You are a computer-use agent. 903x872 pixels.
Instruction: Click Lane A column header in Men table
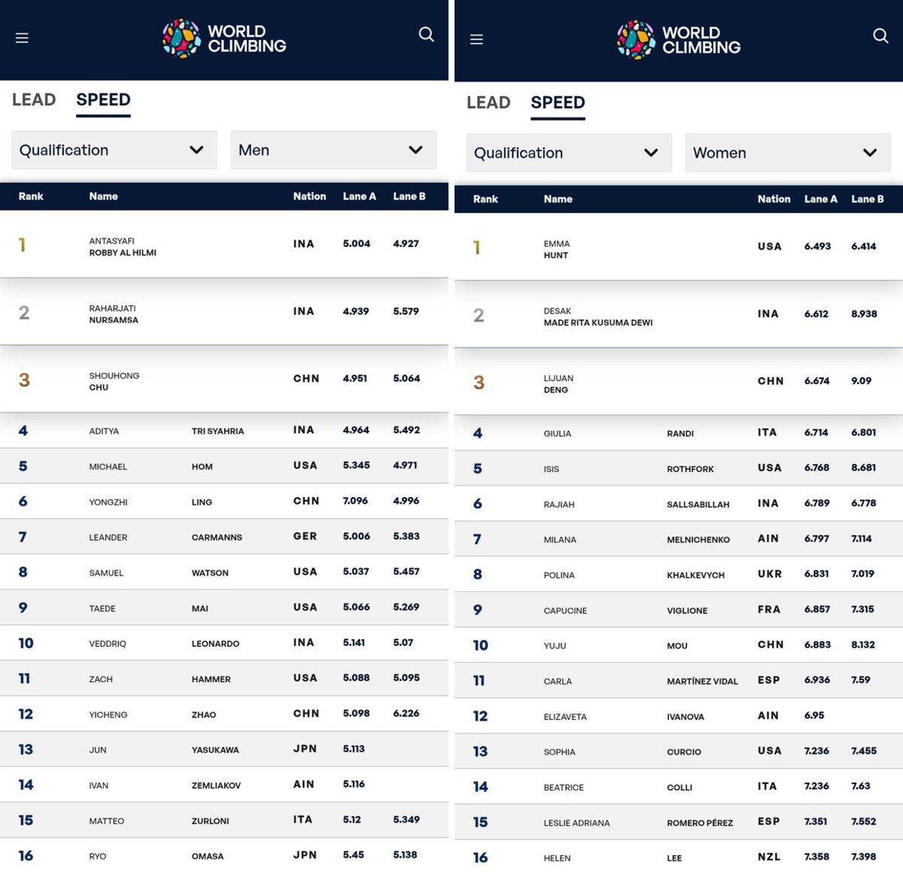point(360,197)
